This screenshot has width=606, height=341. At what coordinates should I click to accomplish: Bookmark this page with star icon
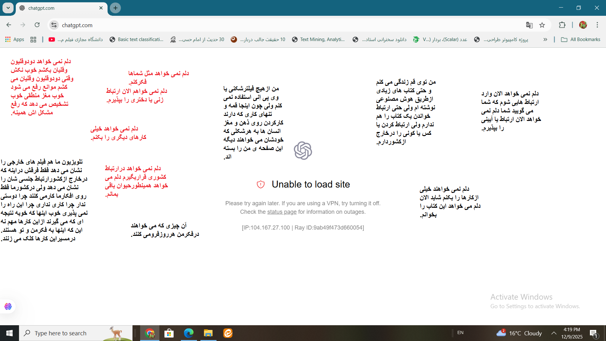click(x=542, y=25)
